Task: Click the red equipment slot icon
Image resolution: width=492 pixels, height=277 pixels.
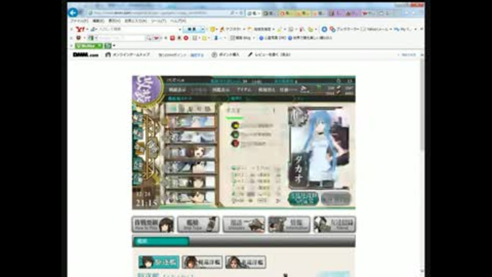Action: click(235, 143)
